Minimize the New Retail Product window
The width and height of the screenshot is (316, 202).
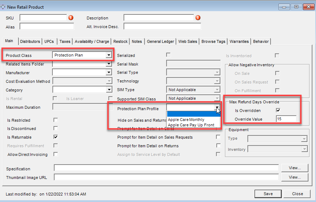[284, 7]
